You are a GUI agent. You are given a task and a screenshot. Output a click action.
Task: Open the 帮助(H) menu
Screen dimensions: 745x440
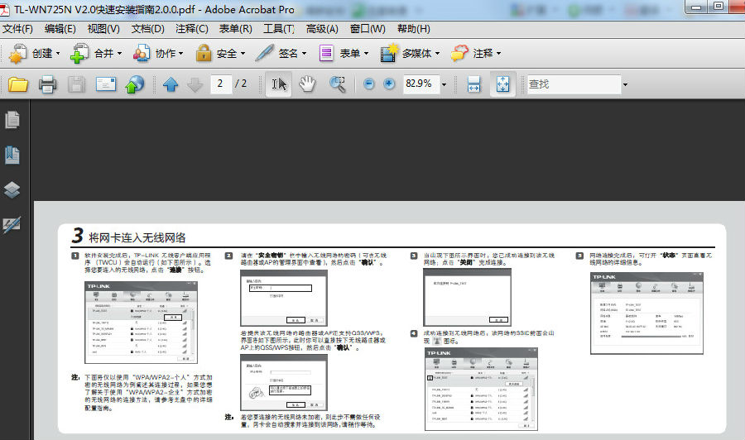click(413, 29)
